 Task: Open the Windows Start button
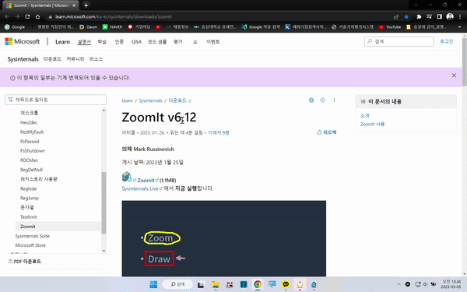[153, 284]
